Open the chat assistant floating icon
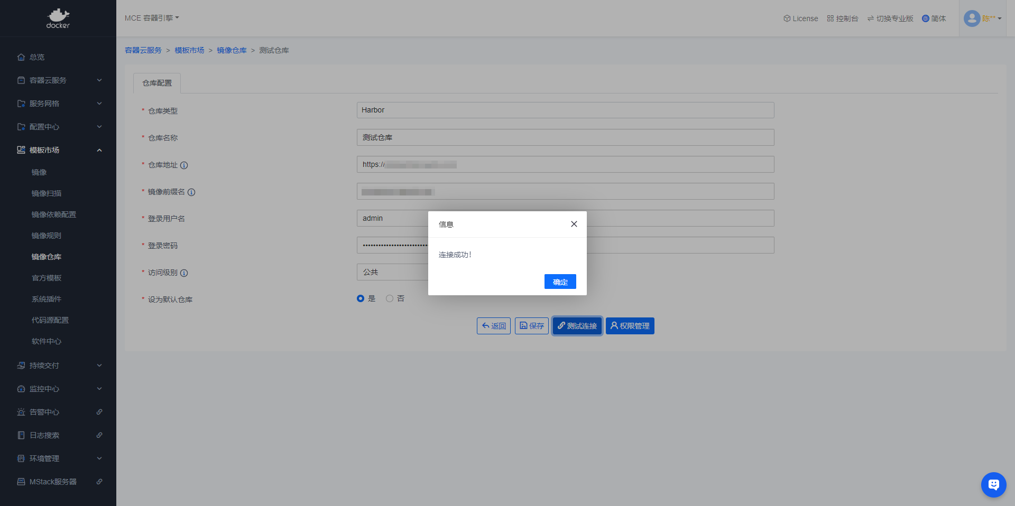1015x506 pixels. tap(993, 484)
